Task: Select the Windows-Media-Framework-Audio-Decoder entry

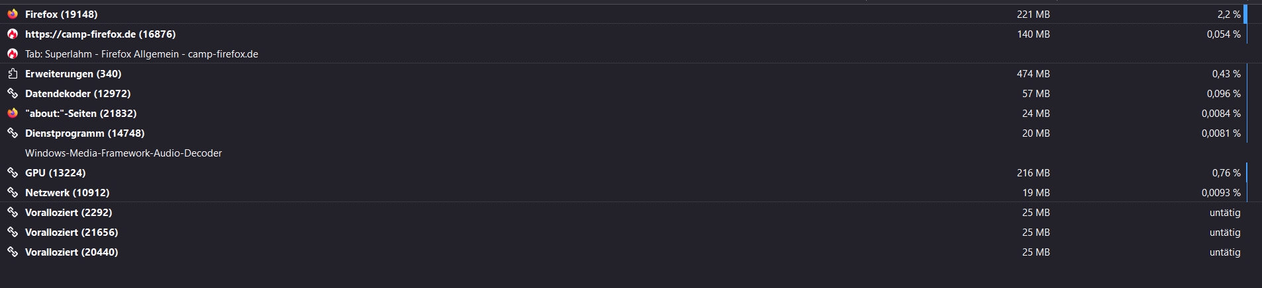Action: 123,153
